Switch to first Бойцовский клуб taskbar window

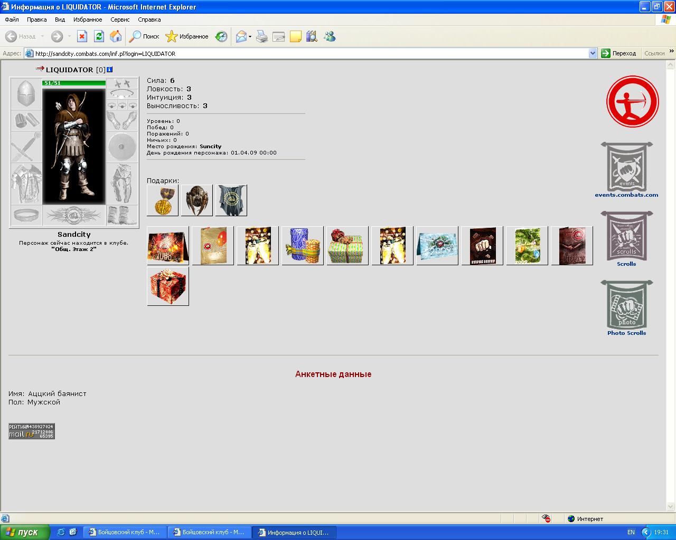tap(125, 532)
